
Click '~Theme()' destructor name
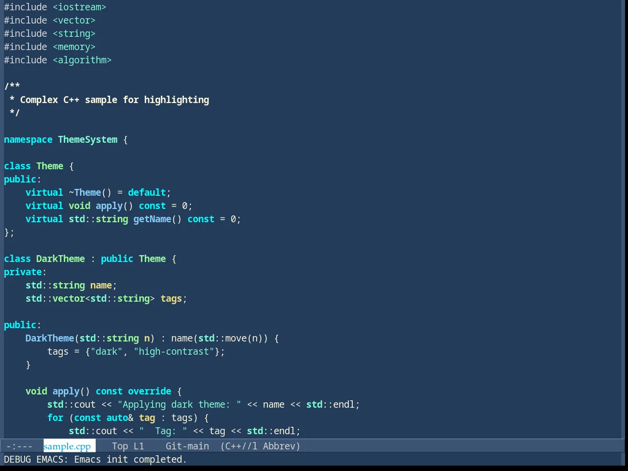click(x=90, y=193)
